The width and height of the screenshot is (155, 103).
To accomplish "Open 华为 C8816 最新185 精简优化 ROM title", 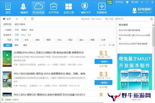I will [49, 95].
